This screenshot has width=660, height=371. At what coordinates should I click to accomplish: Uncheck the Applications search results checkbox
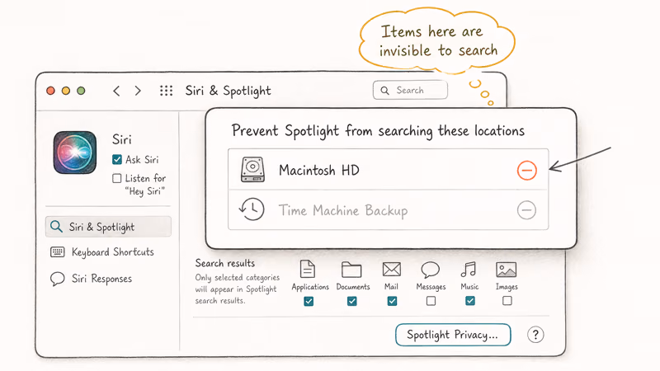point(309,301)
